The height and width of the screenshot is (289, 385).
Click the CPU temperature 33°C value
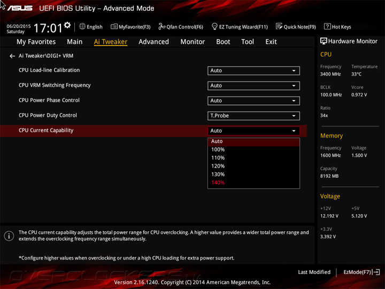pyautogui.click(x=356, y=74)
